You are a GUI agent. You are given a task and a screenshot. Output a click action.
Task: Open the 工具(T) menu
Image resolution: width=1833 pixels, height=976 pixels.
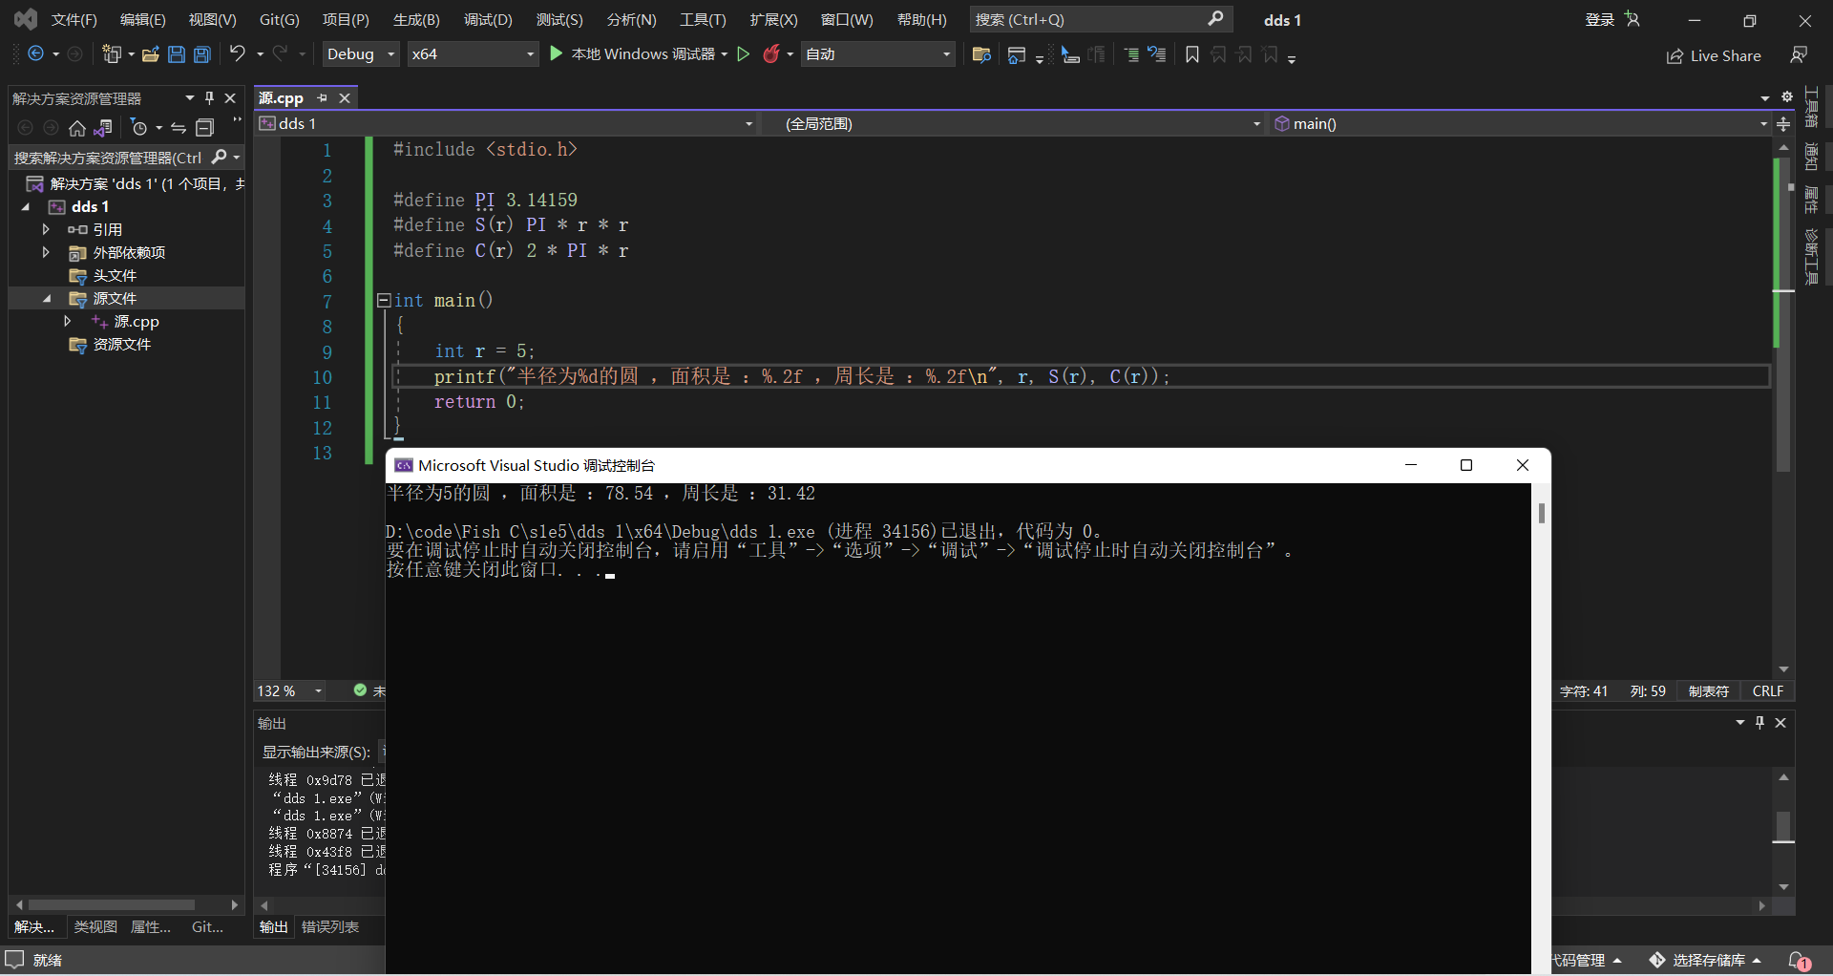[x=703, y=20]
